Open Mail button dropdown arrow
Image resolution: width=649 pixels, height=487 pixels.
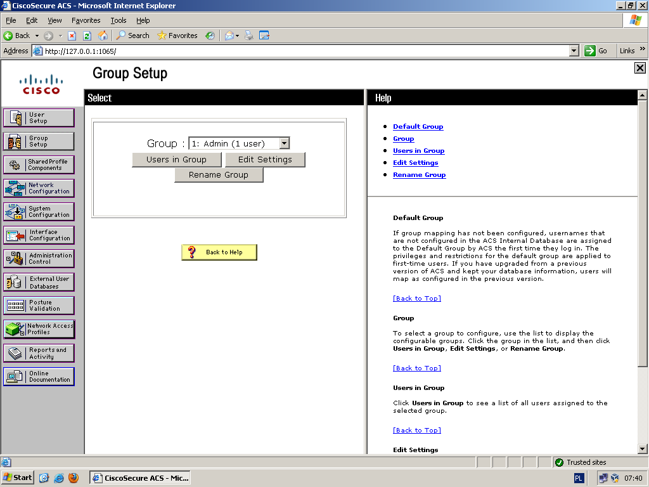point(237,36)
